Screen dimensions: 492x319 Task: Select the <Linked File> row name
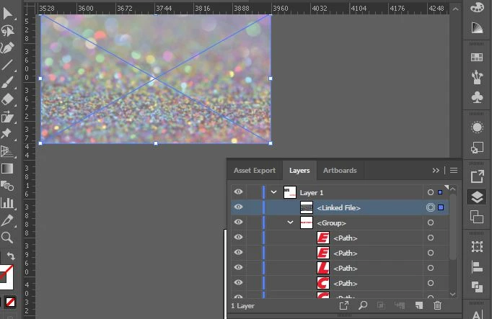(338, 207)
